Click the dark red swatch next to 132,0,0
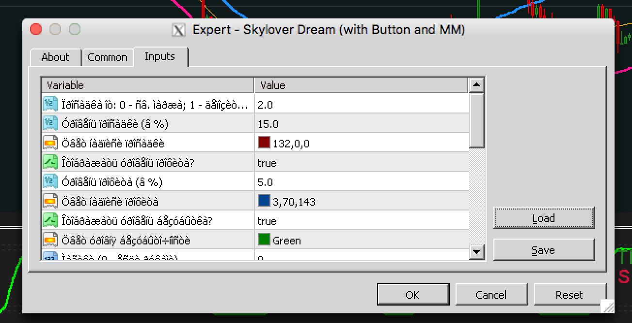The image size is (632, 323). 264,143
